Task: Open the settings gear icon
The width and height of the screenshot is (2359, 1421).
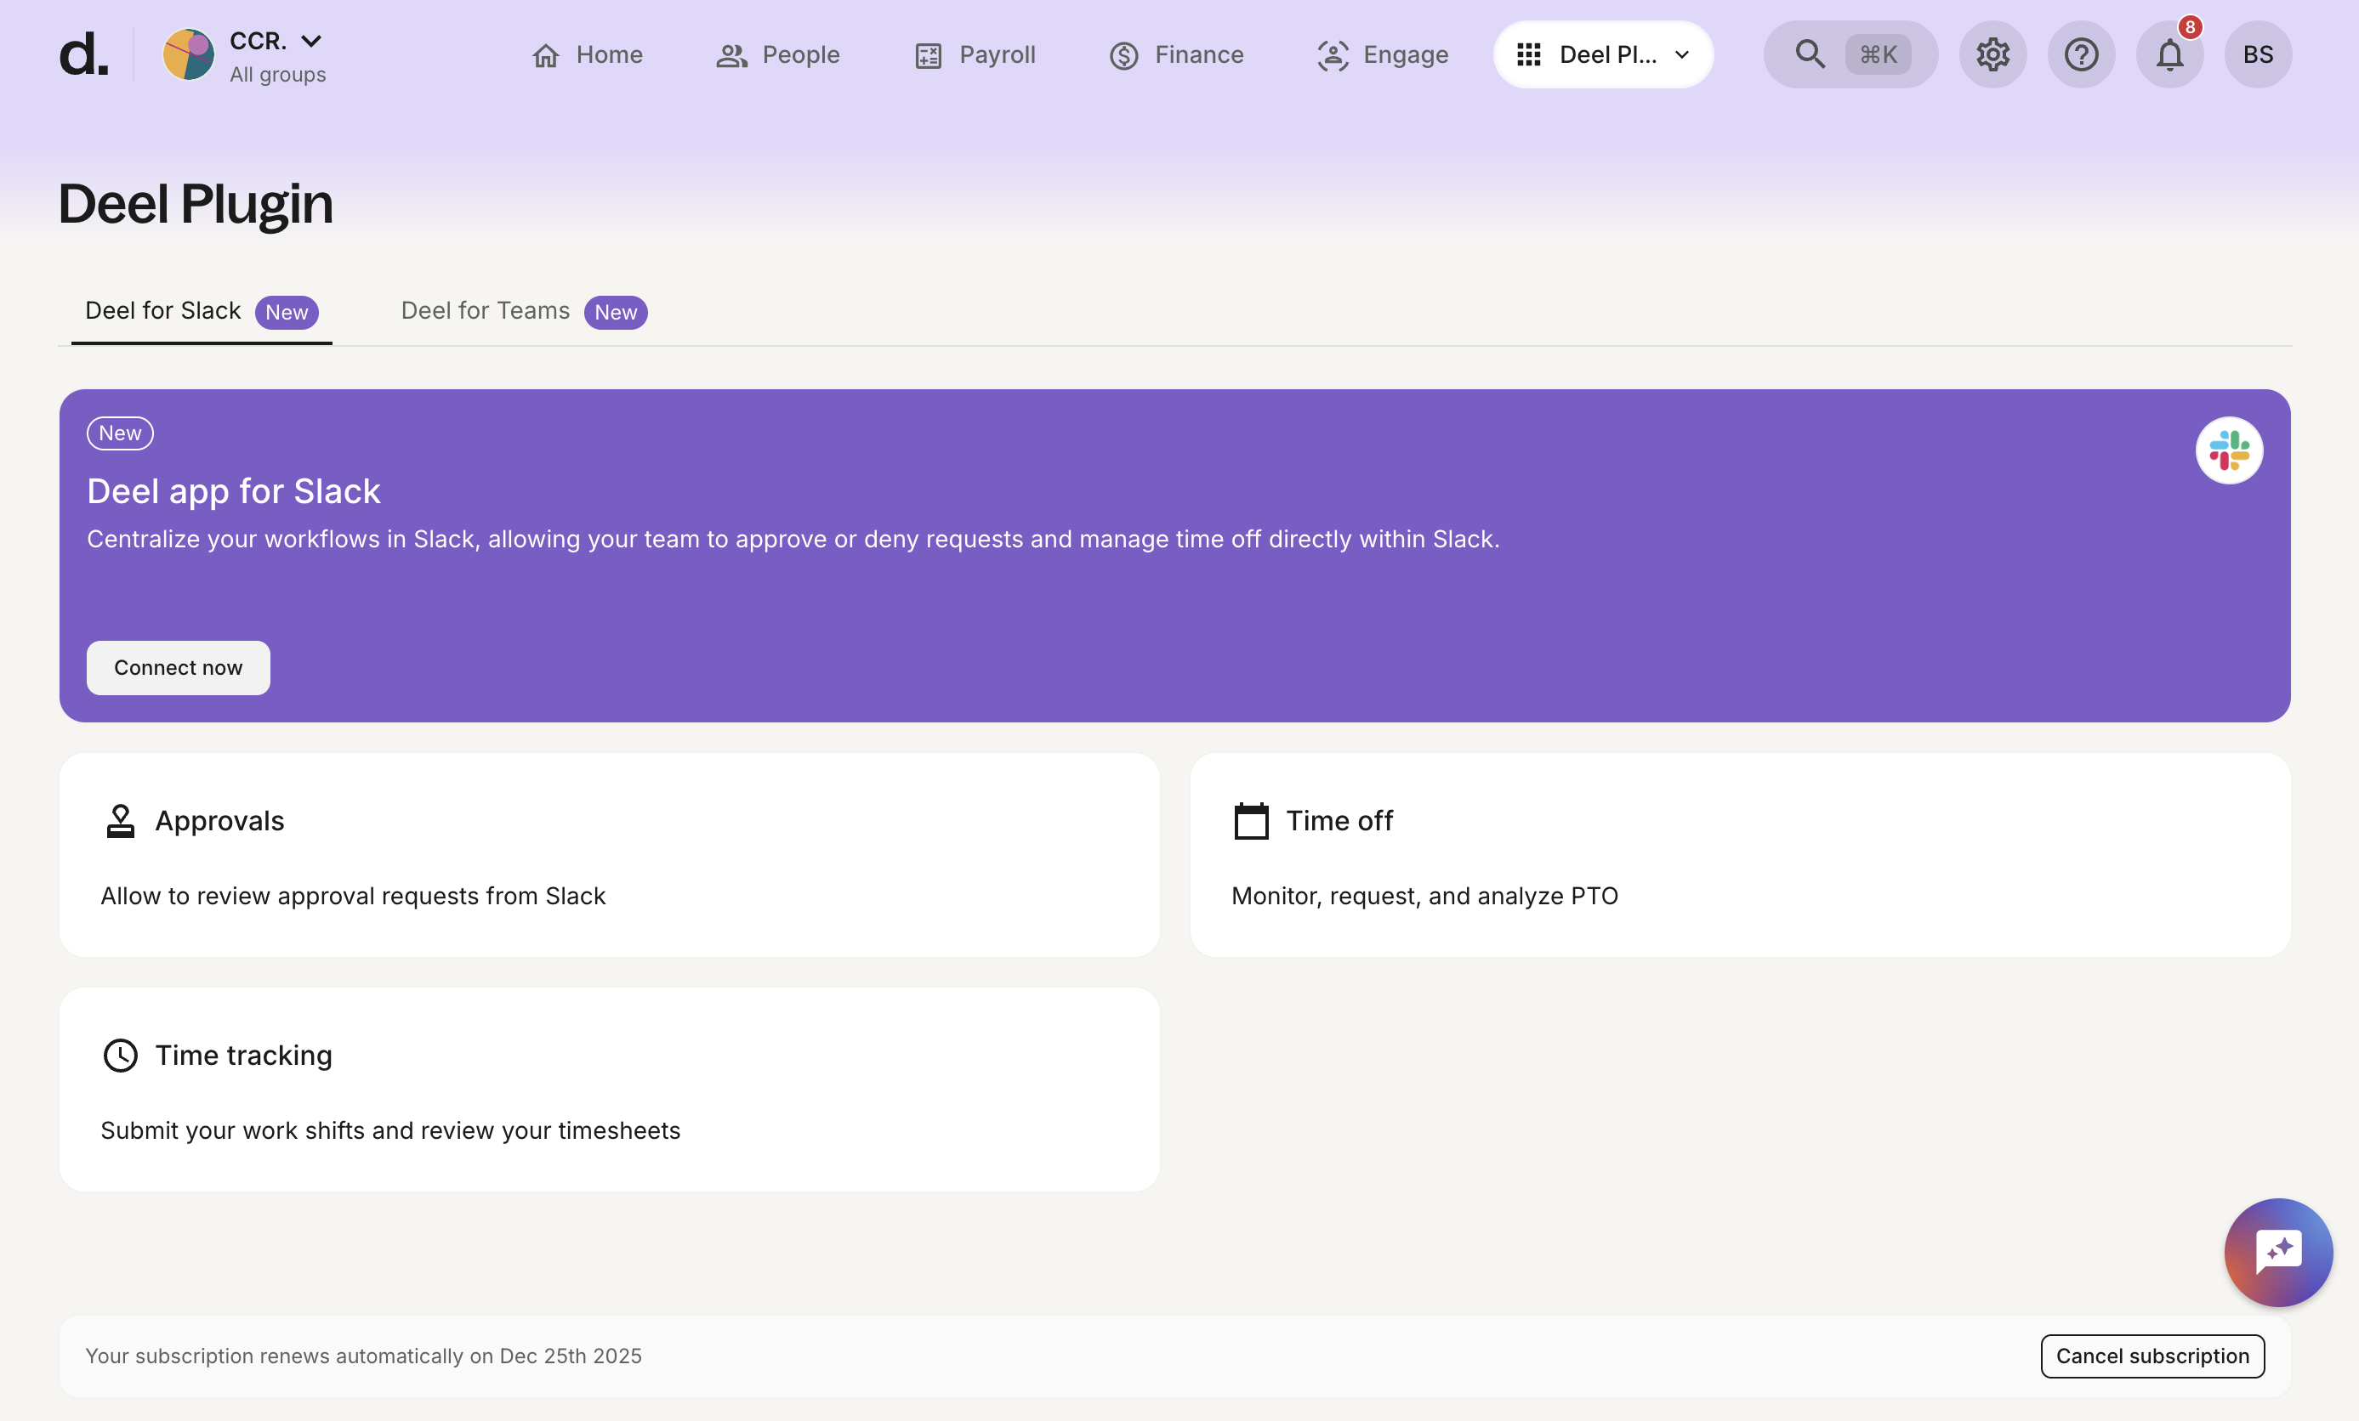Action: click(1992, 54)
